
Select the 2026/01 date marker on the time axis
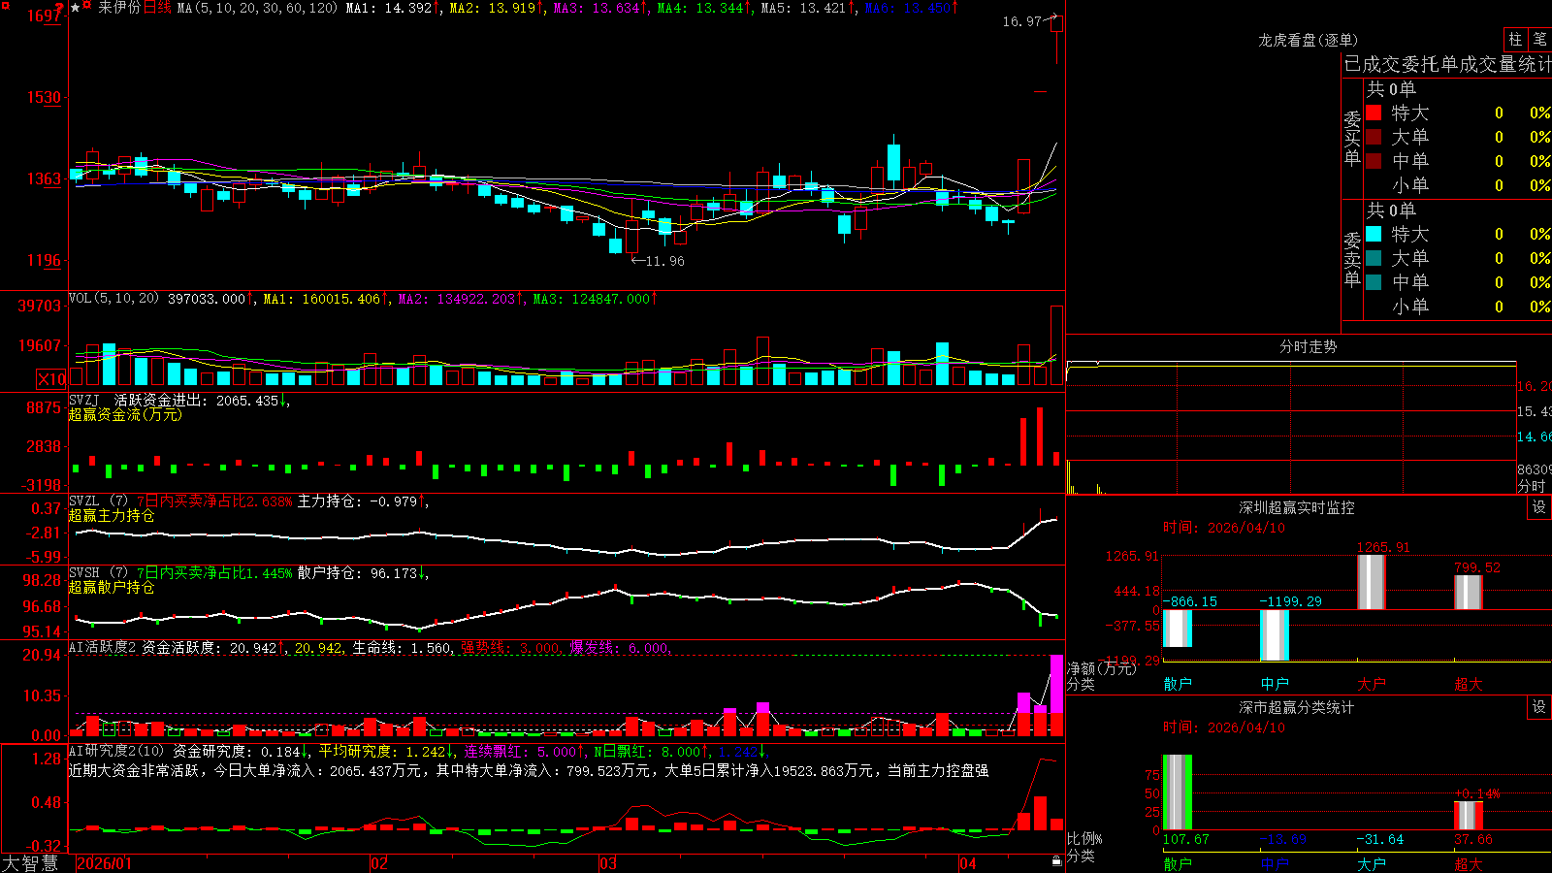click(104, 863)
